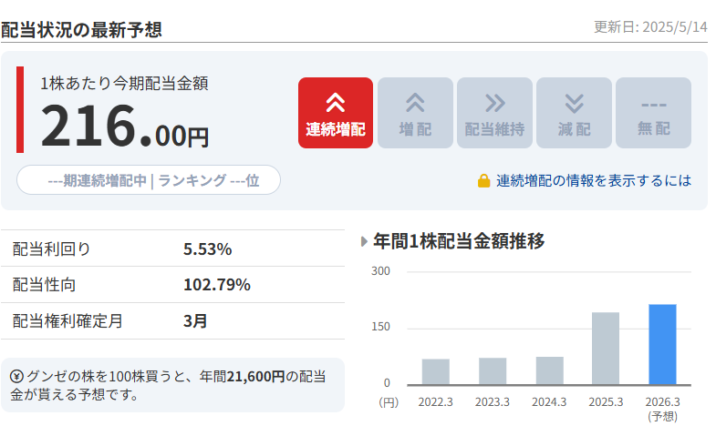
Task: Click the 216.00円 dividend amount
Action: [x=125, y=126]
